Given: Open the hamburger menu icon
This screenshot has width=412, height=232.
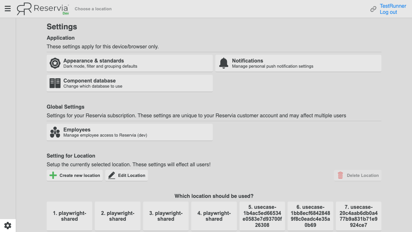Looking at the screenshot, I should click(8, 9).
